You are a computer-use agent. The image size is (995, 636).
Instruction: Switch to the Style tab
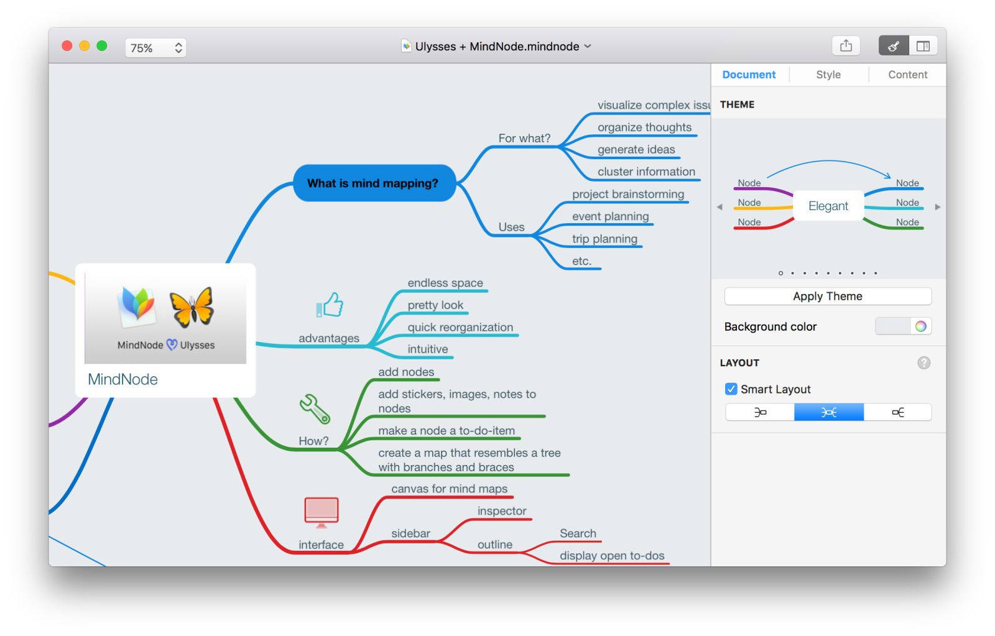828,75
